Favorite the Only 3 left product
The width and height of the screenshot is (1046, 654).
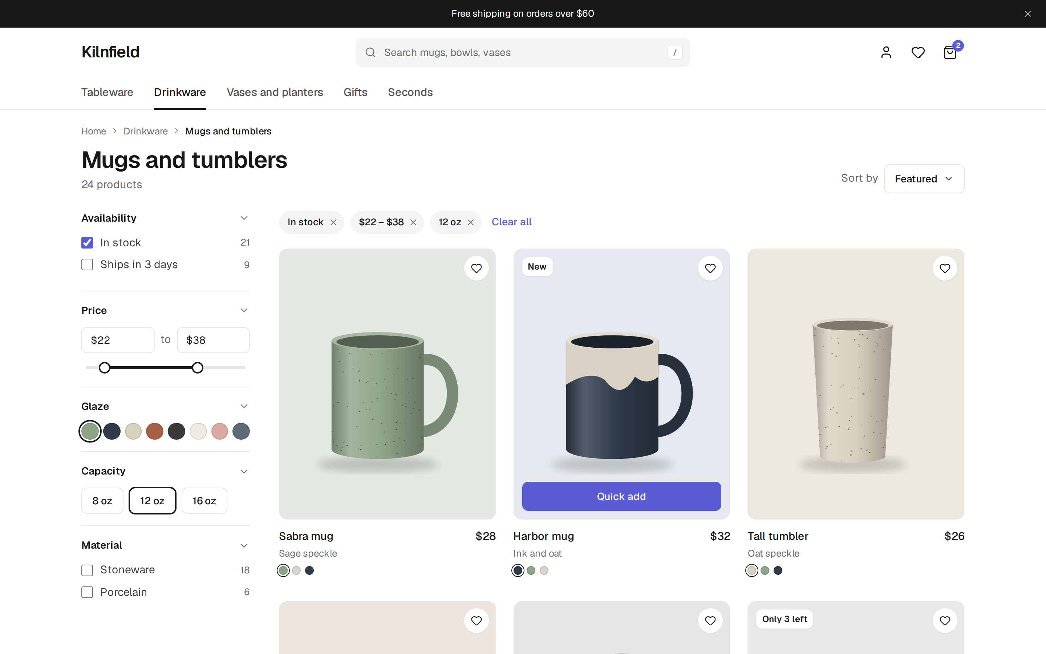click(x=945, y=621)
